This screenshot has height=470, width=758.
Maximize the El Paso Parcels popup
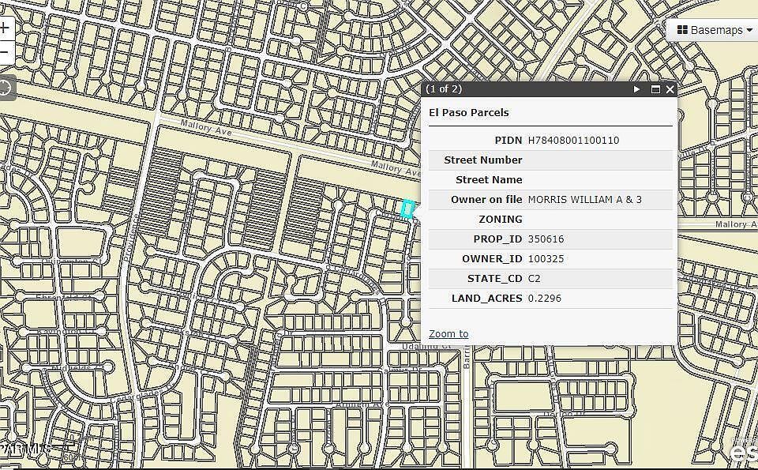tap(655, 89)
